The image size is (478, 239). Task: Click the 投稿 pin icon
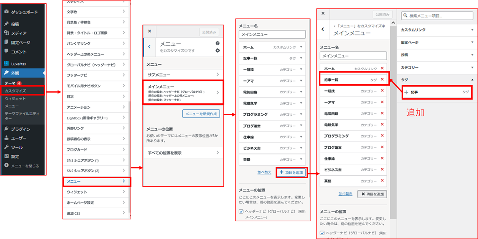6,24
